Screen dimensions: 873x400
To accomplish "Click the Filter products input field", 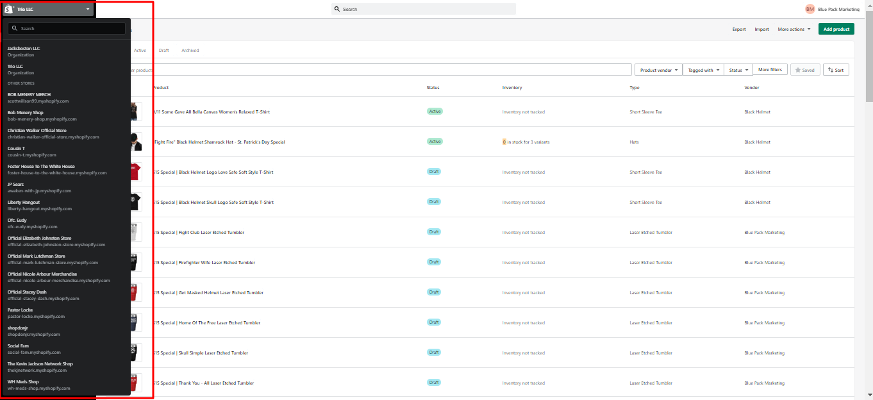I will point(381,70).
